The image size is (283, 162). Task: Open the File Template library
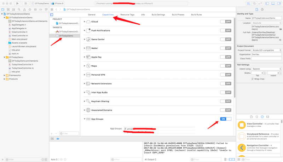click(x=252, y=117)
